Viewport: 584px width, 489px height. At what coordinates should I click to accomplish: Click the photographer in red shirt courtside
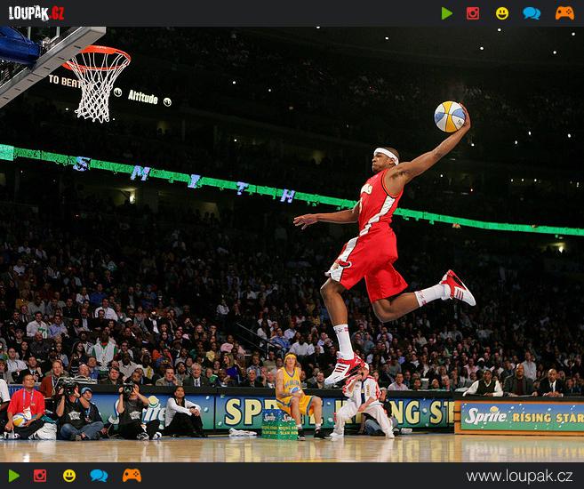point(25,407)
